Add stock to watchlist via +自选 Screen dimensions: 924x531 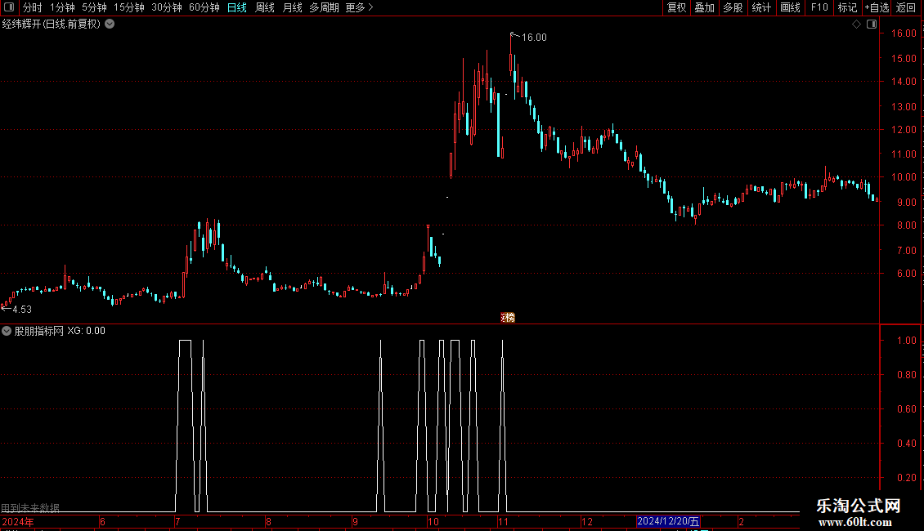point(877,7)
